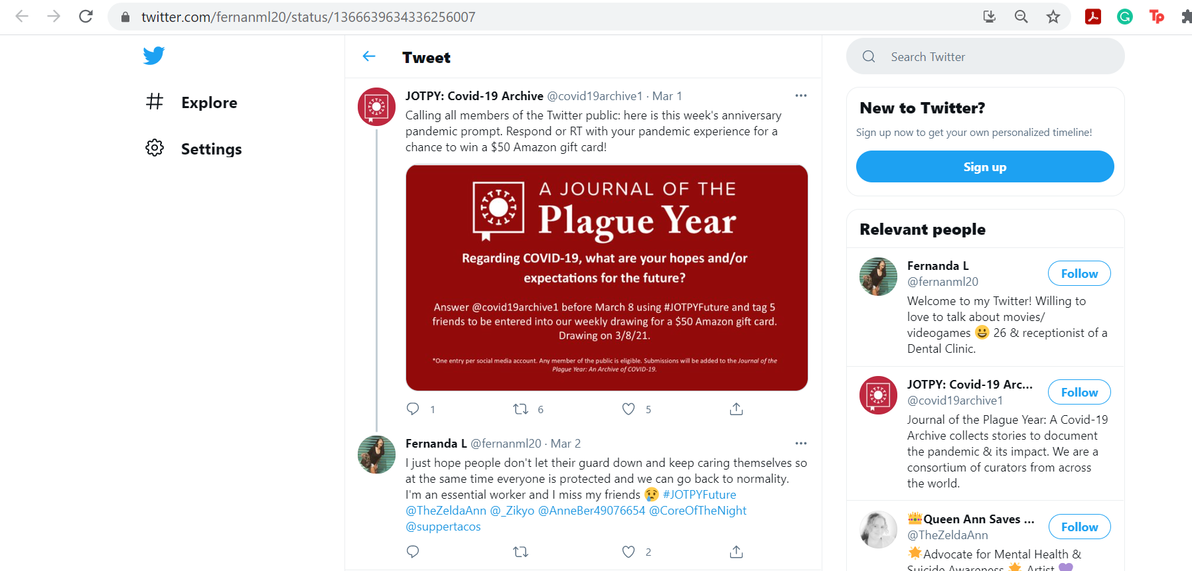Like the JOTPY Covid-19 Archive tweet
1192x571 pixels.
(629, 409)
